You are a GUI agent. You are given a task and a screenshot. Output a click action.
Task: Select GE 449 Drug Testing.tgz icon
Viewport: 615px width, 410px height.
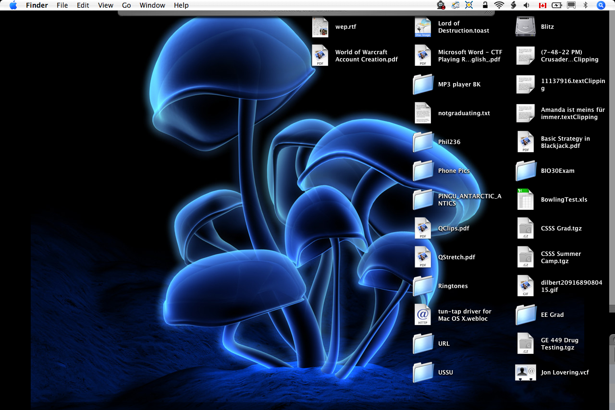pyautogui.click(x=526, y=344)
